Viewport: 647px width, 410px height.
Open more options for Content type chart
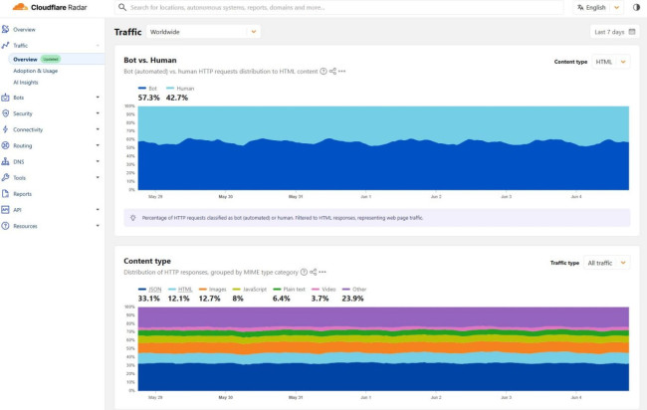pos(323,273)
